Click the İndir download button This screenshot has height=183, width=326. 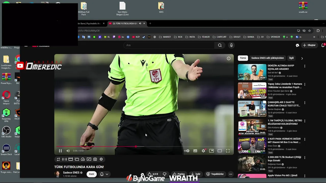(196, 174)
